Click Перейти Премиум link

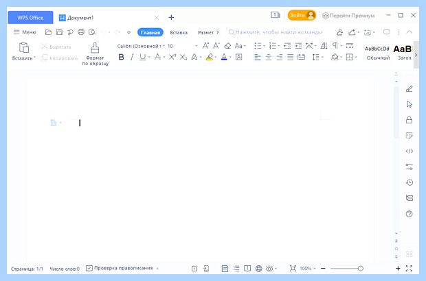(x=348, y=16)
